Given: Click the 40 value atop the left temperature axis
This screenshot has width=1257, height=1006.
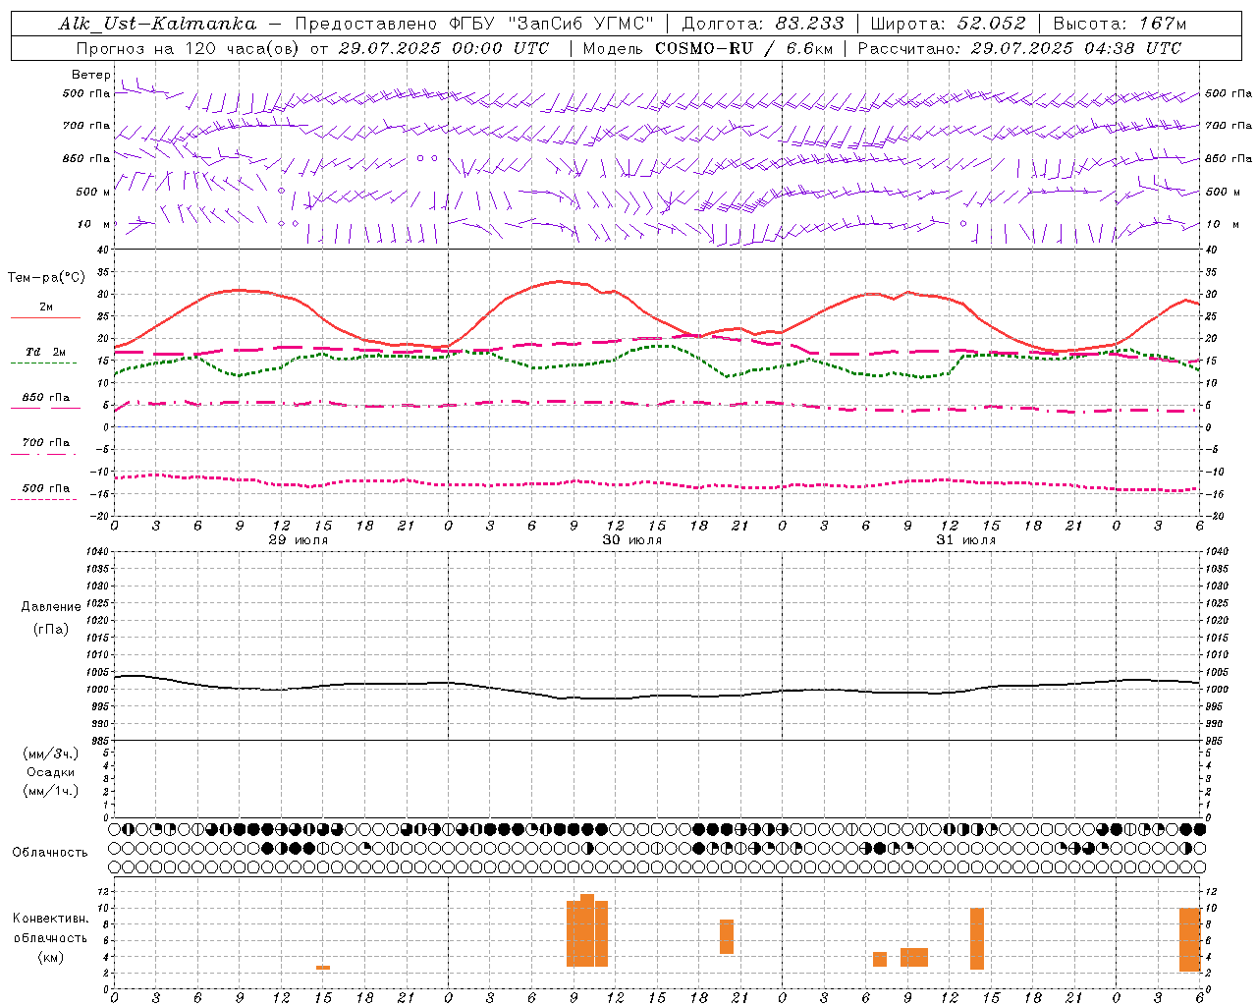Looking at the screenshot, I should point(103,250).
